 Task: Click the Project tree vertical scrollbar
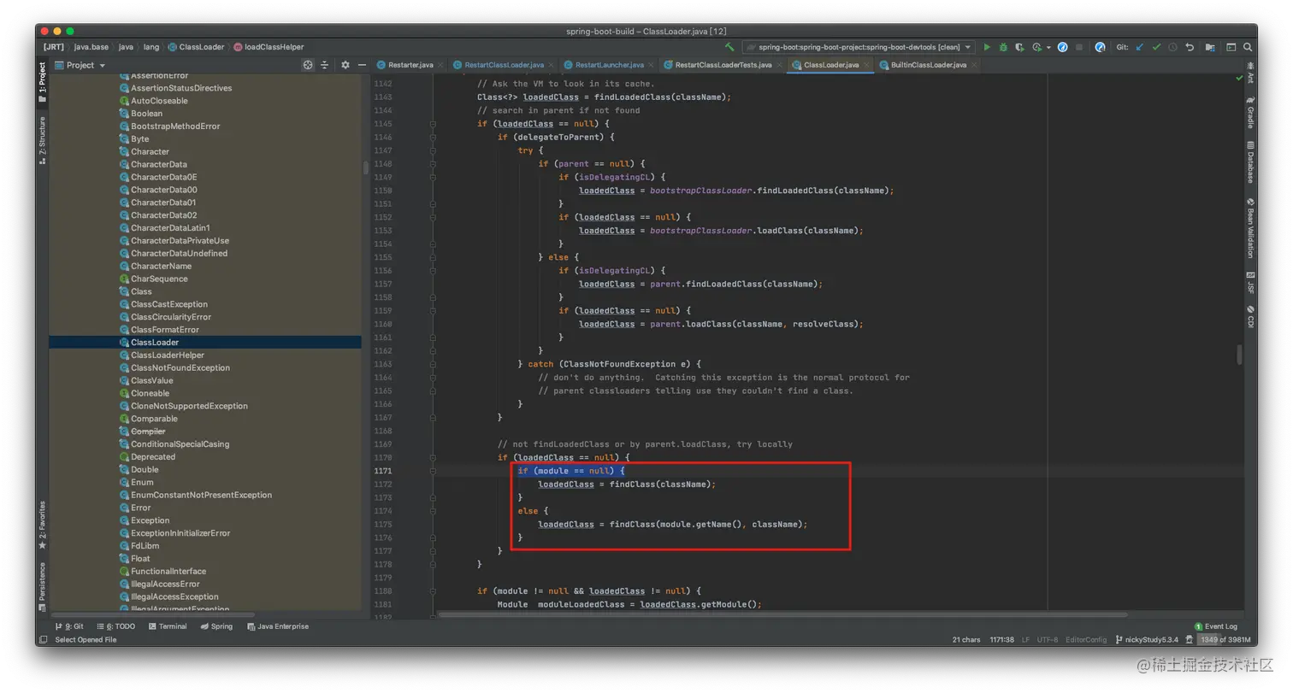(x=366, y=167)
